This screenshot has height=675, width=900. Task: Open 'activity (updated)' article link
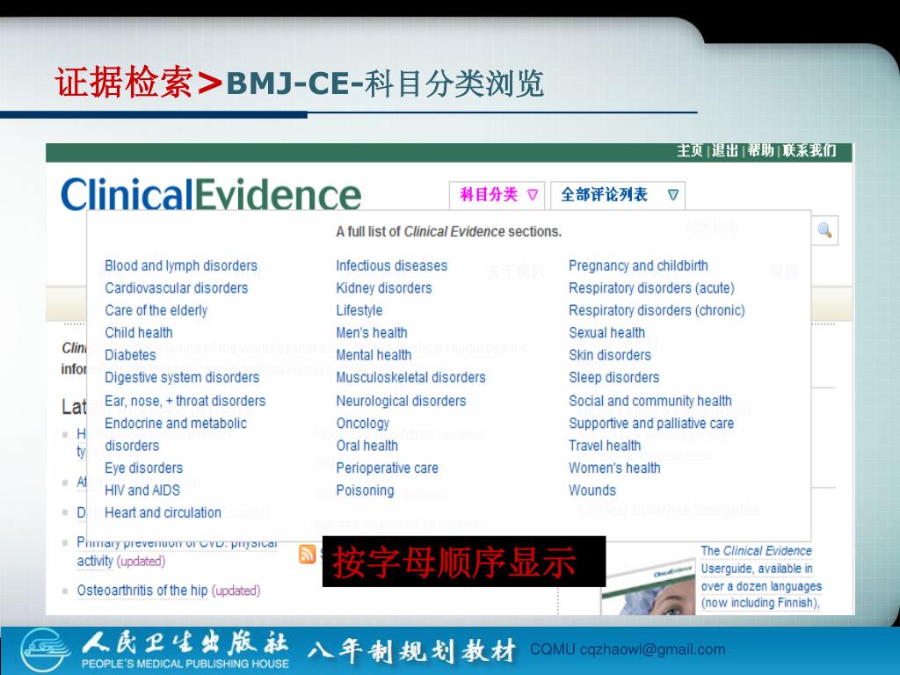tap(121, 562)
